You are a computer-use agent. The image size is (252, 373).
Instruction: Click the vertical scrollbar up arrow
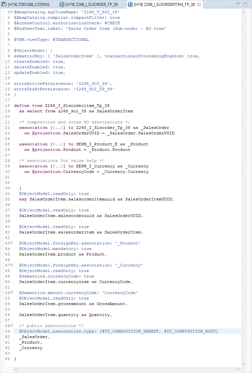(x=244, y=11)
